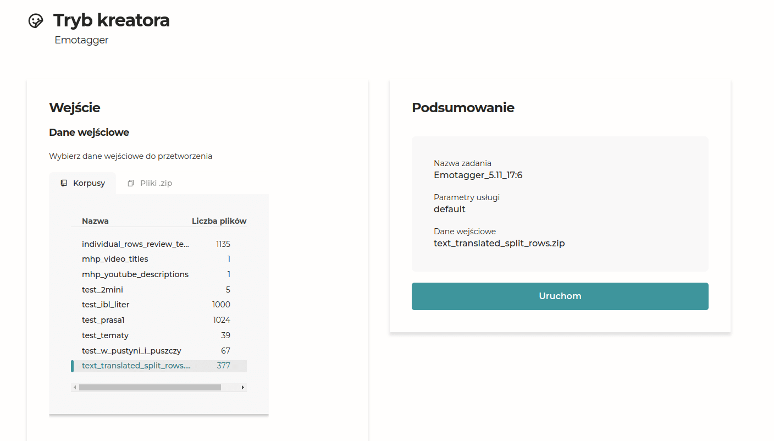The height and width of the screenshot is (441, 774).
Task: Click the book icon on Korpusy tab
Action: pyautogui.click(x=64, y=183)
